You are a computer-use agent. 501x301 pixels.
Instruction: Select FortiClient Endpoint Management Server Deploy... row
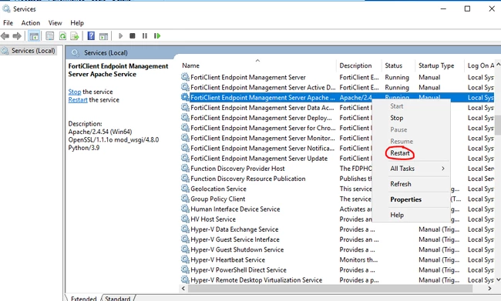338,118
